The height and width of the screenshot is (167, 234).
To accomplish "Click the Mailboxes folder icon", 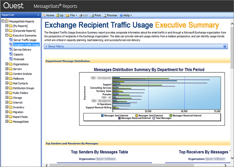I will point(10,78).
